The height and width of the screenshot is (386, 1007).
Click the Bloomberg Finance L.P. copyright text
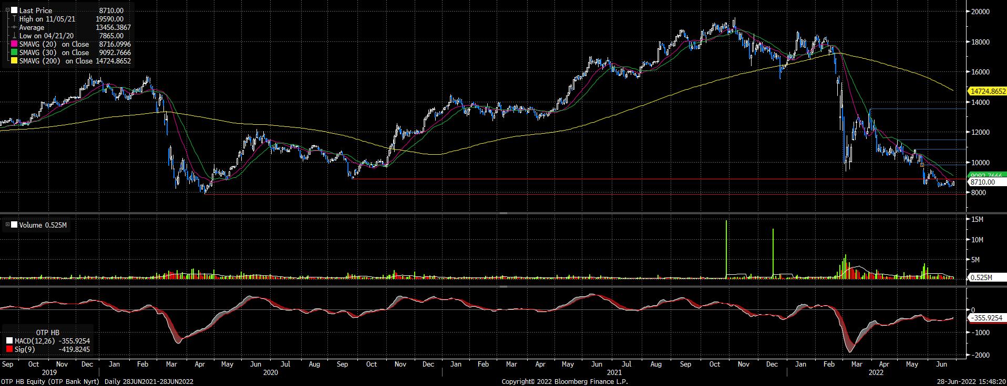(565, 381)
